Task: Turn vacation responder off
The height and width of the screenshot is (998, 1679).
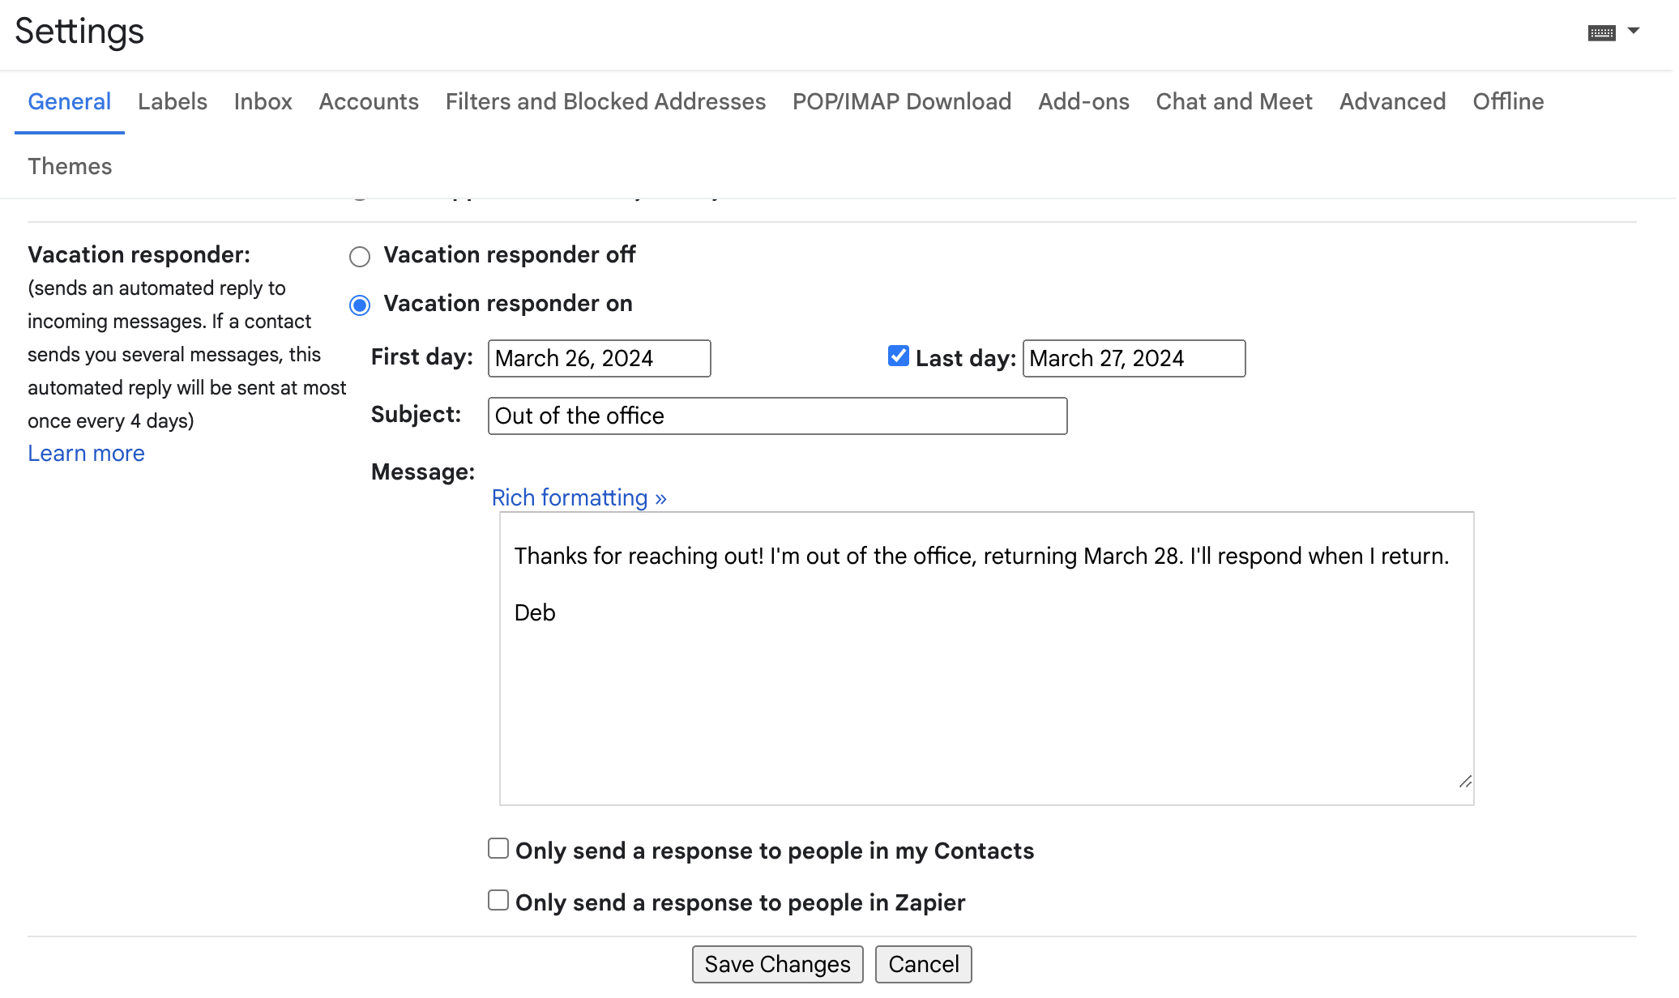Action: (360, 256)
